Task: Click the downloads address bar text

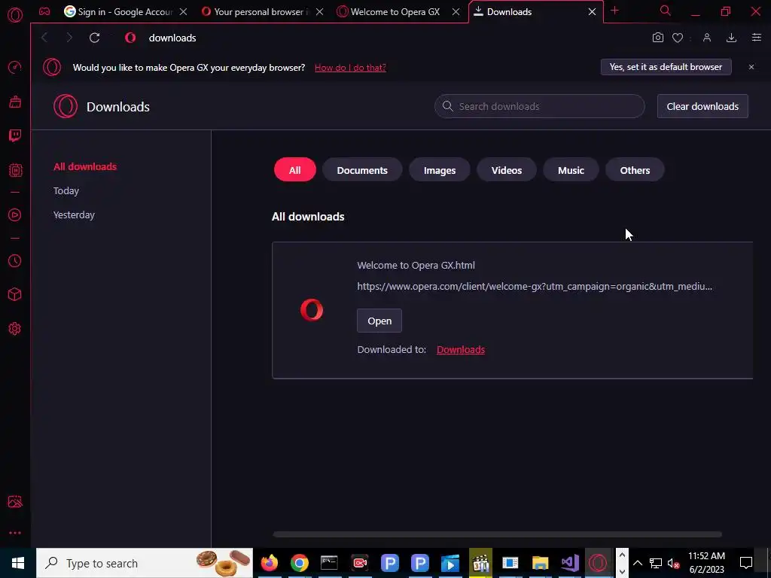Action: [172, 38]
